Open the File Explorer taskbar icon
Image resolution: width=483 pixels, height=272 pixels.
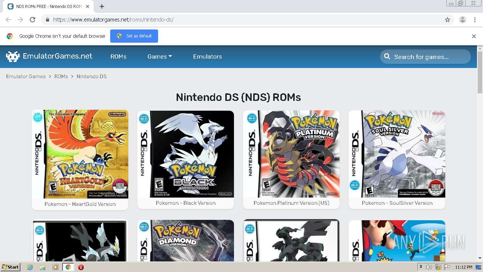[43, 267]
